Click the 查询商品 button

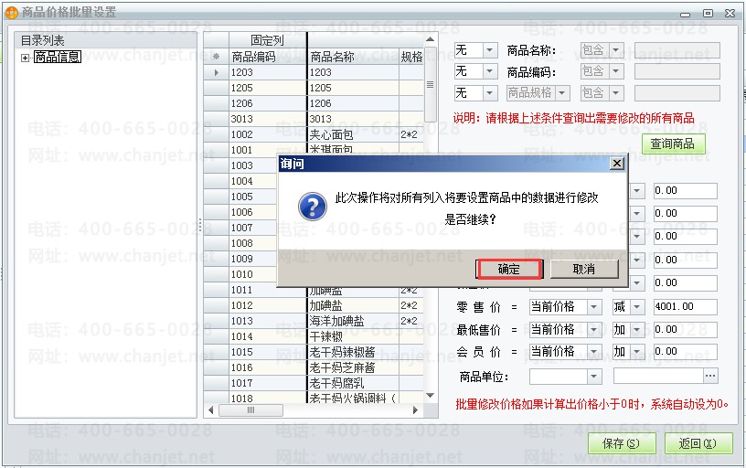point(672,144)
